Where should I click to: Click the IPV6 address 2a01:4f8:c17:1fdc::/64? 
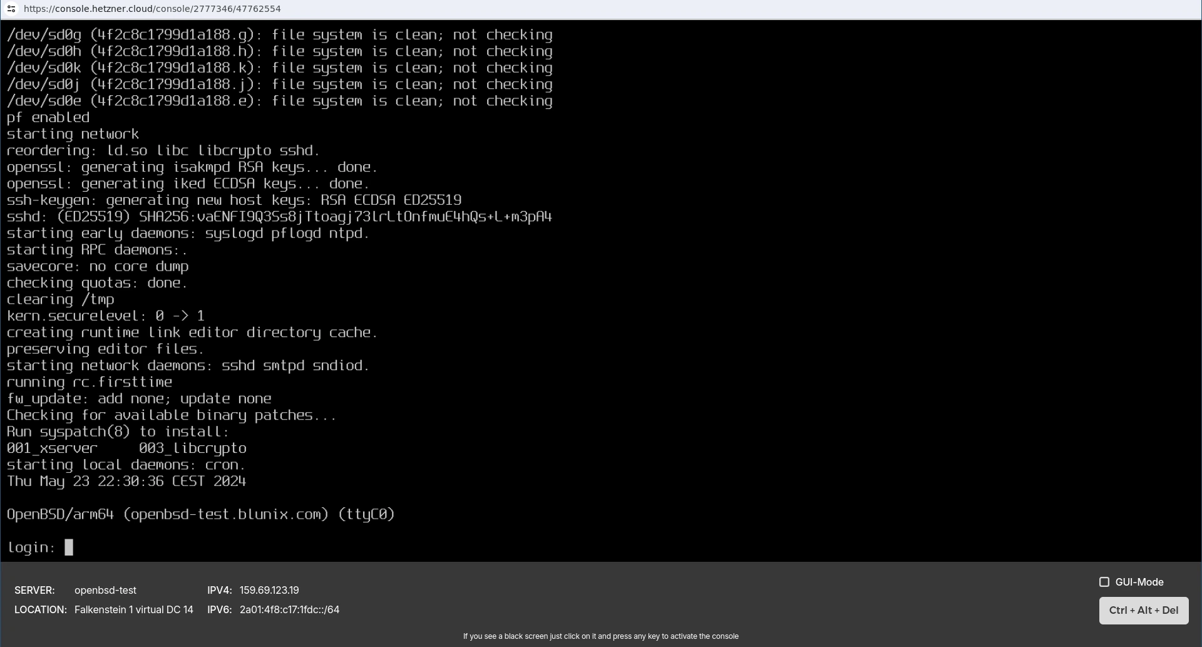[289, 609]
